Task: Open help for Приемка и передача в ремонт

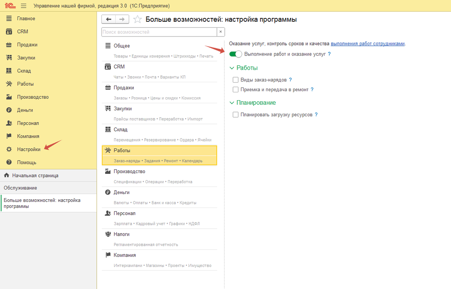Action: [312, 90]
